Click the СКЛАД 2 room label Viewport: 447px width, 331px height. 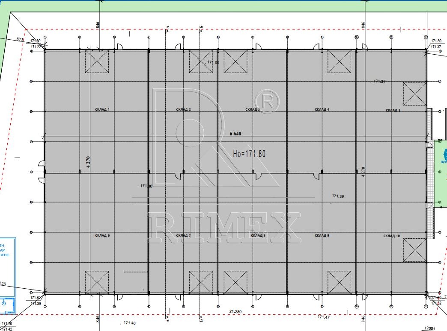pos(183,110)
